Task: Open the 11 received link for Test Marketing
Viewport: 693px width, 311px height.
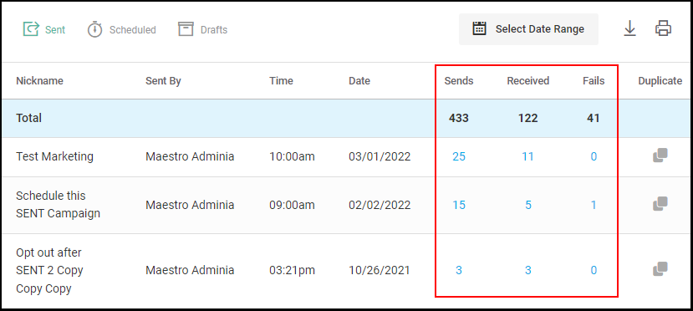Action: point(527,156)
